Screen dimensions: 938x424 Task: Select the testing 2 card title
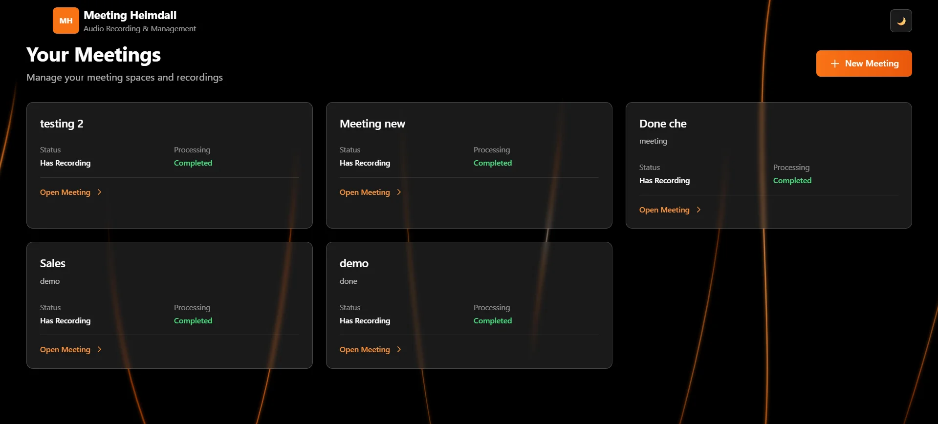point(62,124)
